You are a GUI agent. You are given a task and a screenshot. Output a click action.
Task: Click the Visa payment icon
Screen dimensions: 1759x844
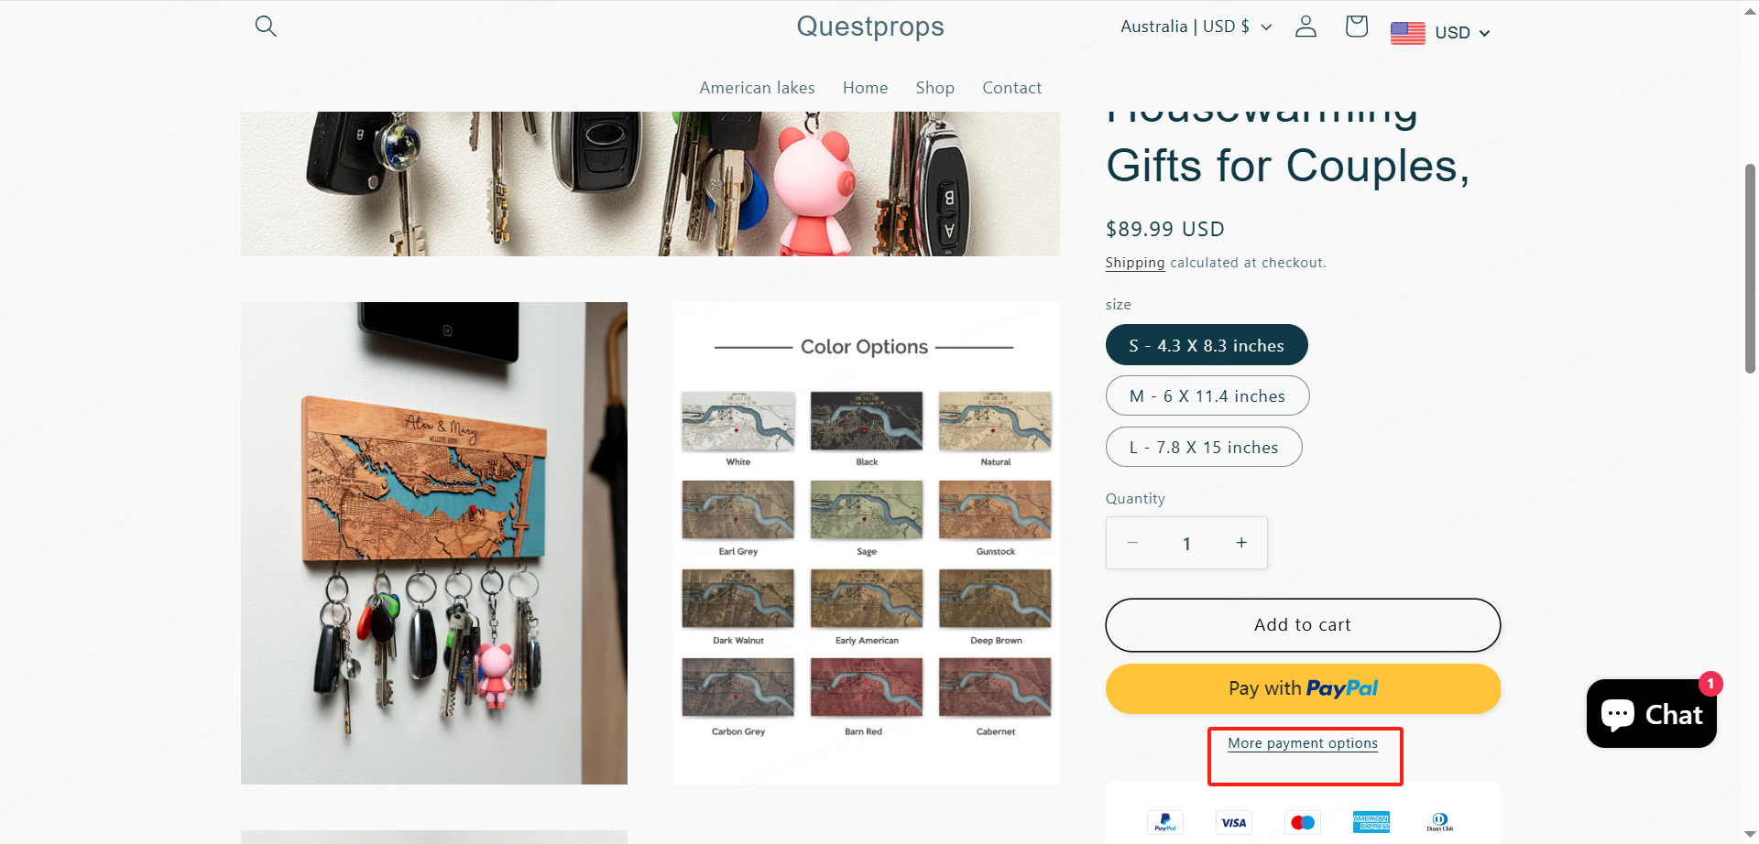point(1233,822)
